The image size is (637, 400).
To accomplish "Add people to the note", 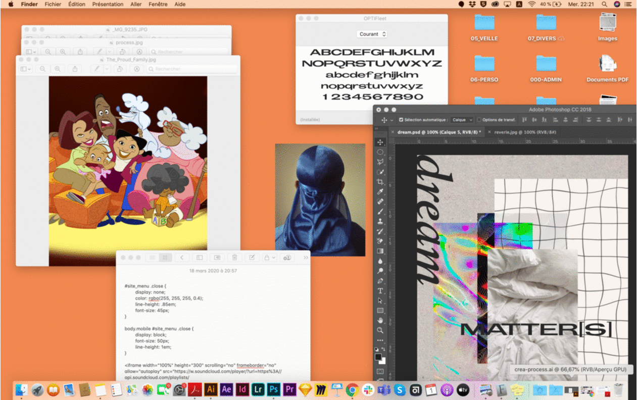I will click(x=287, y=258).
